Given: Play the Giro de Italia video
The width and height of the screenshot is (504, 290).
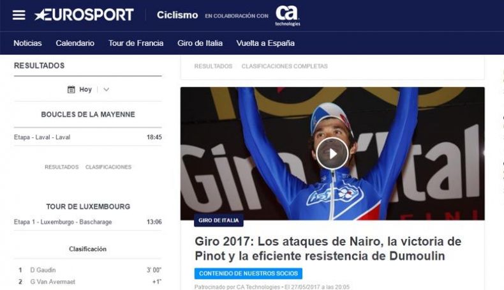Looking at the screenshot, I should click(x=332, y=153).
